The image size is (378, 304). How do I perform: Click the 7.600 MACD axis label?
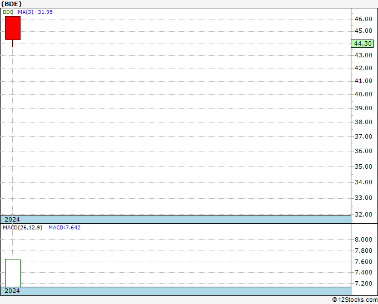[x=364, y=262]
